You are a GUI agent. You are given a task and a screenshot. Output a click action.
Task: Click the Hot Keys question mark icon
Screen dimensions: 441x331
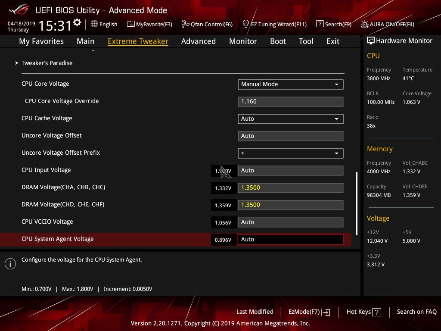pos(376,312)
